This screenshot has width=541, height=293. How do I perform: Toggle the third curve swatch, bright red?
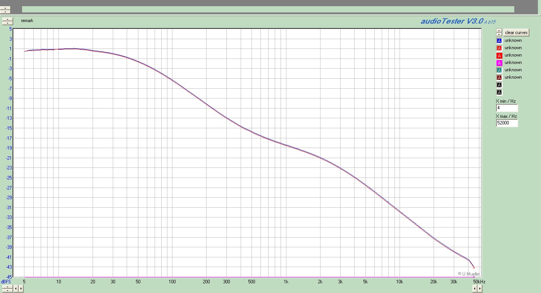click(x=499, y=55)
